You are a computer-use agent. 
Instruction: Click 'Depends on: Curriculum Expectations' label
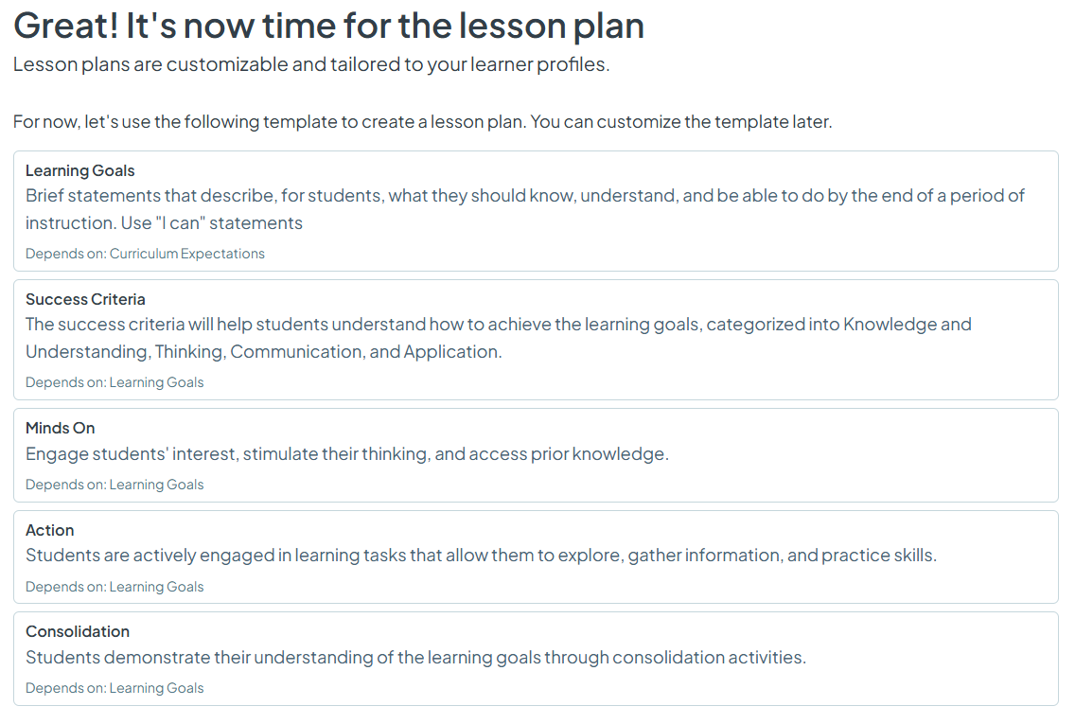click(145, 254)
